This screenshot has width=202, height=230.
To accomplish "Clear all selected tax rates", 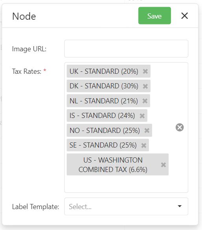I will (180, 127).
